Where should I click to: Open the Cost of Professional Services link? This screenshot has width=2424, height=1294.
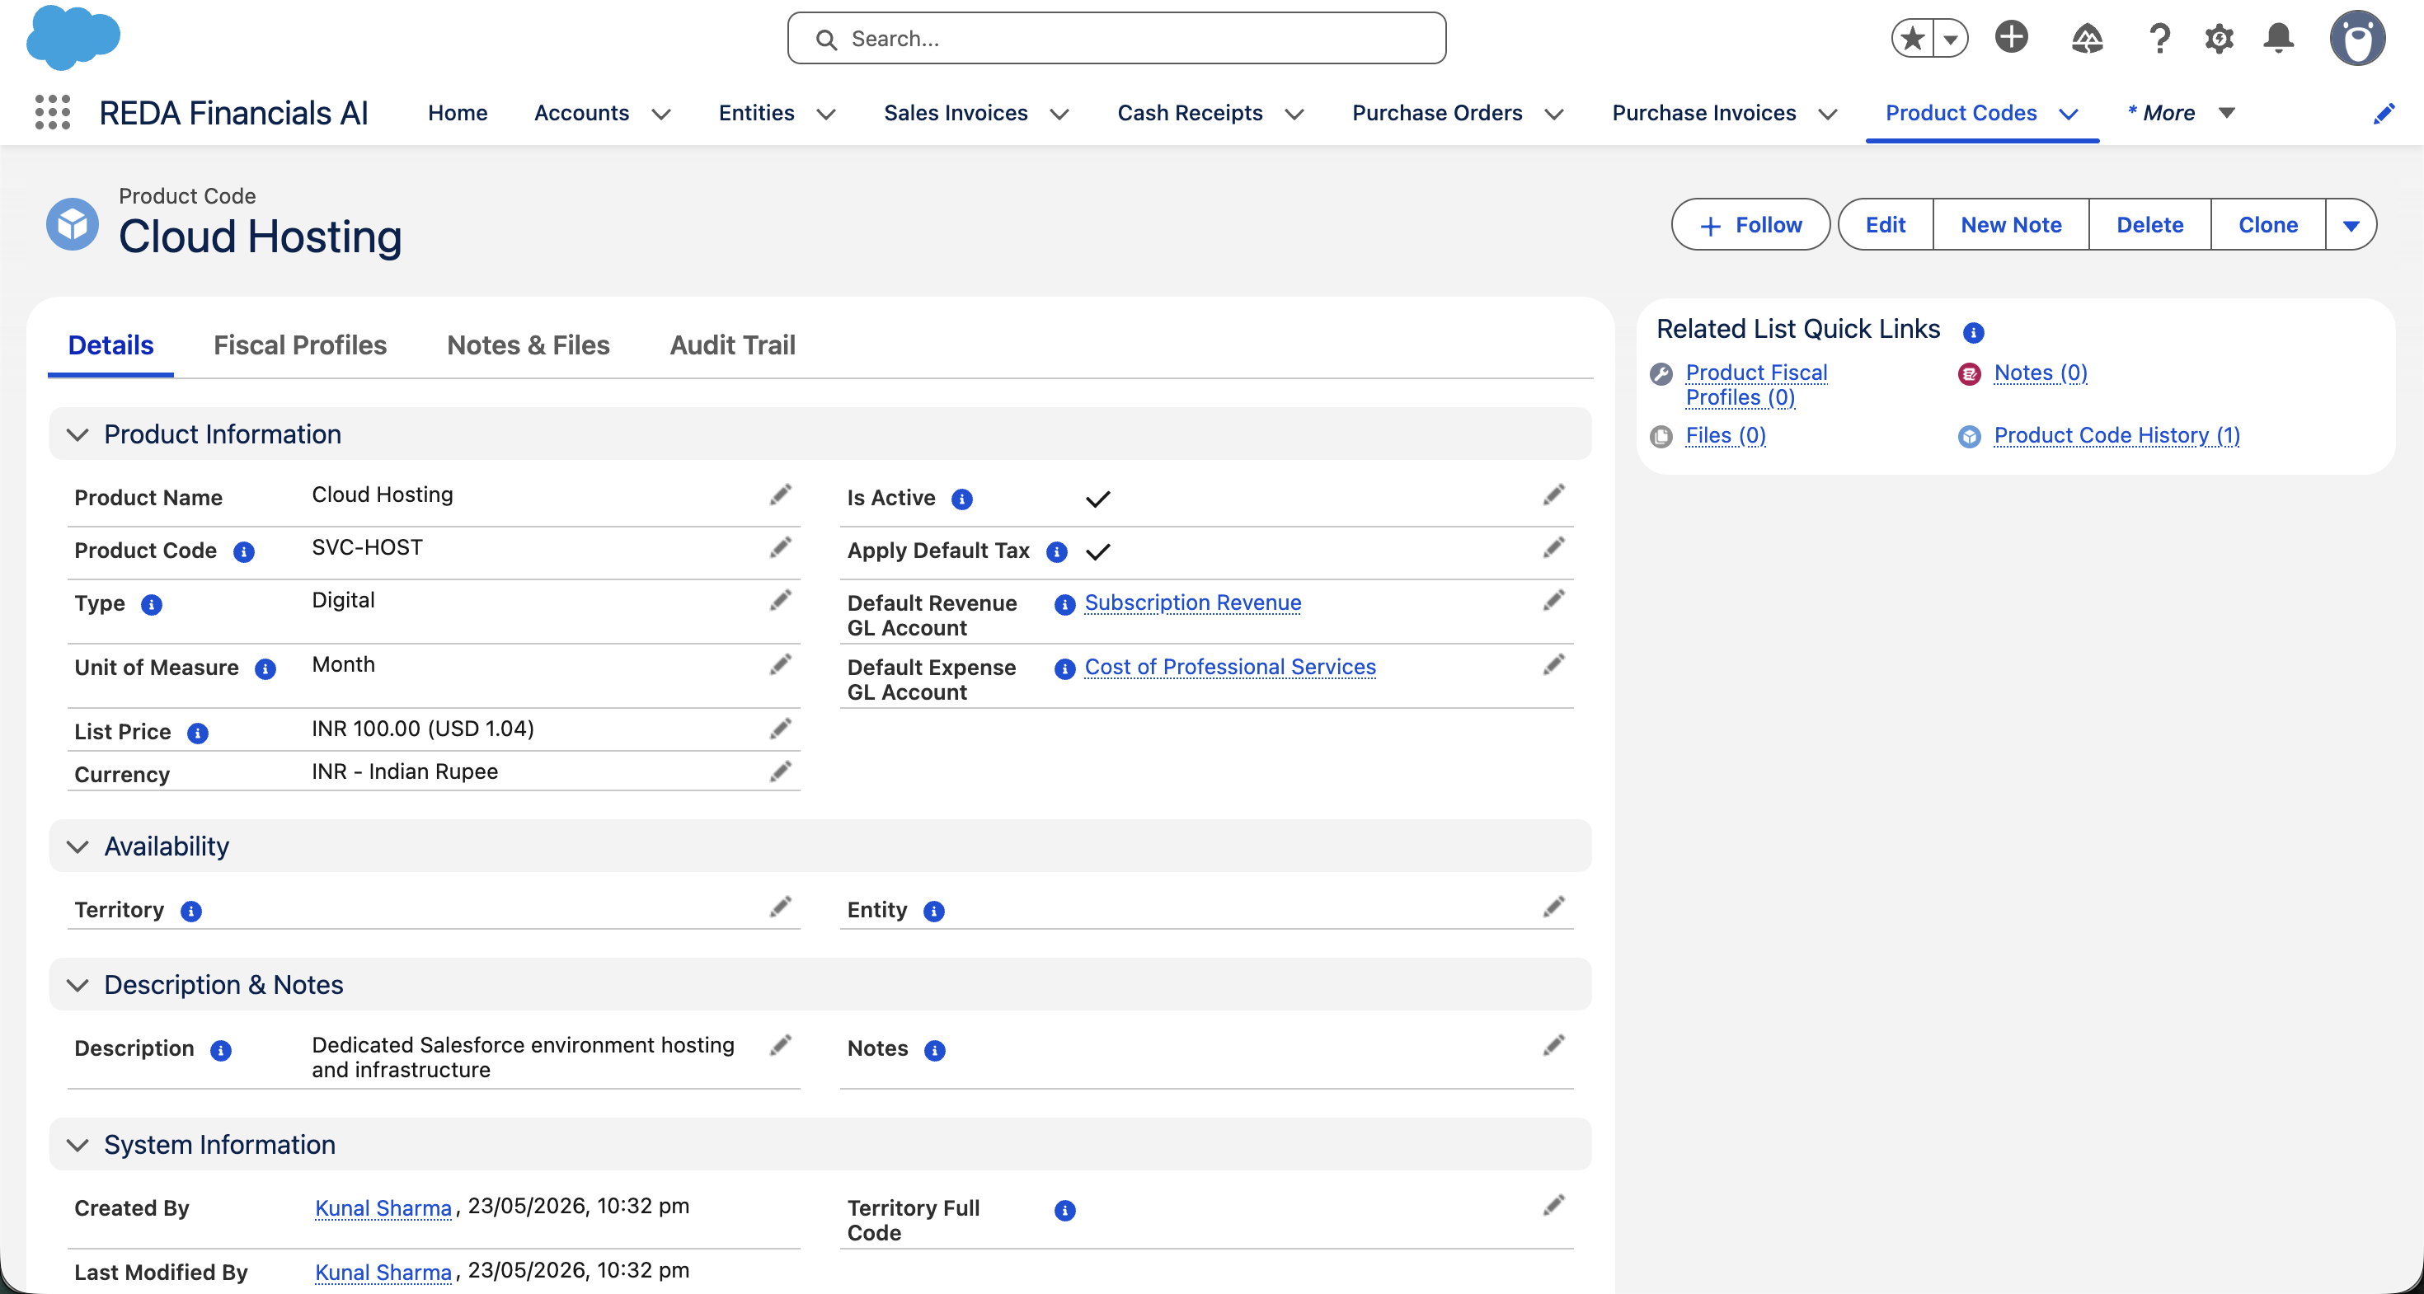pyautogui.click(x=1230, y=667)
